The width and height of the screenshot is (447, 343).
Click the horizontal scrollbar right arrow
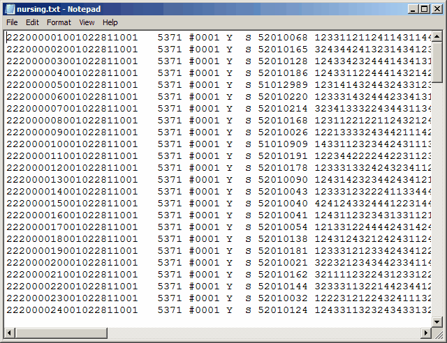427,330
